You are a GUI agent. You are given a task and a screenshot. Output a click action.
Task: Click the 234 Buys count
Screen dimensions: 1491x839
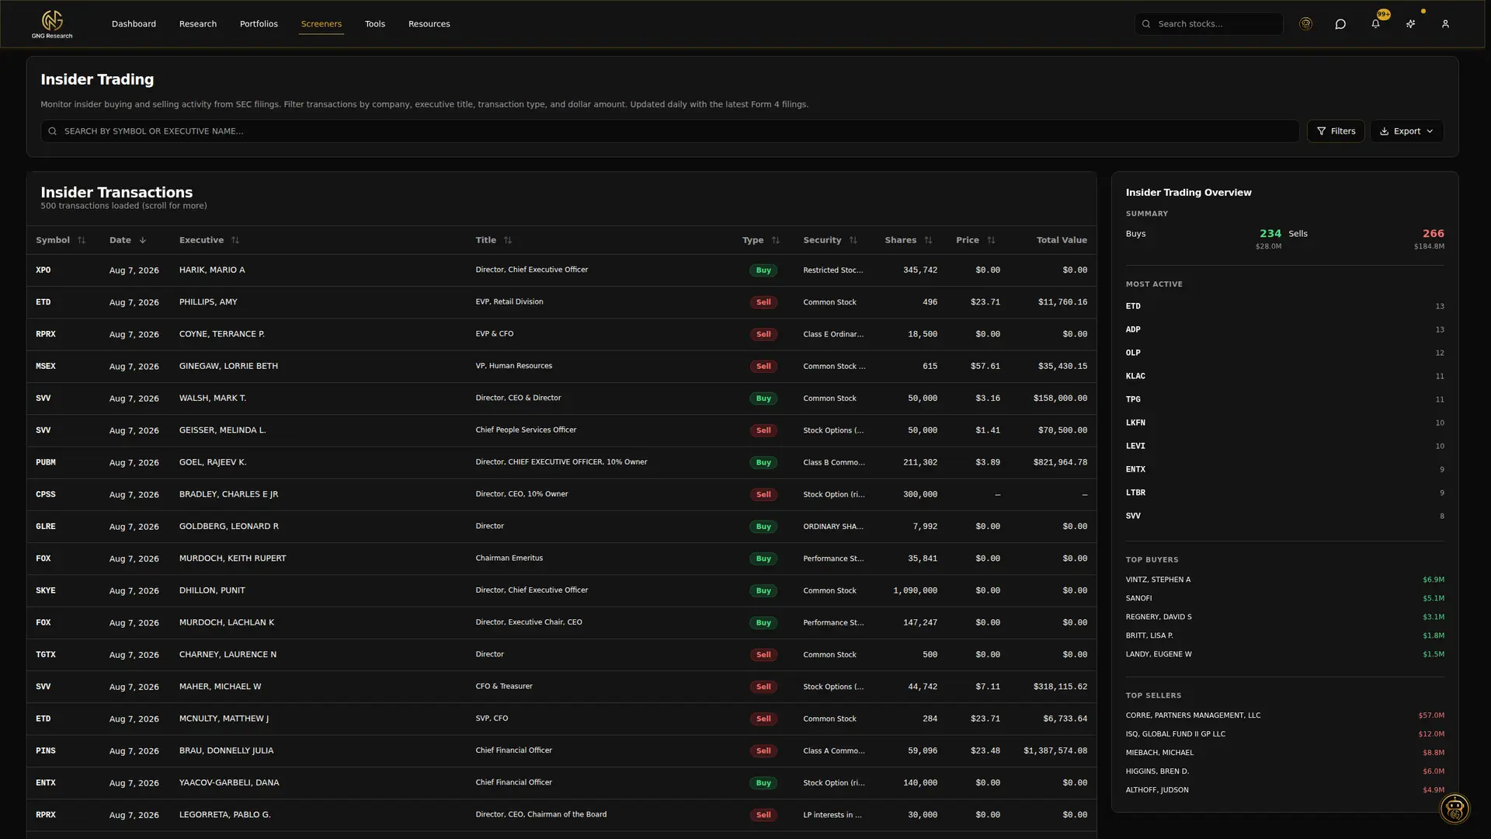(1270, 234)
